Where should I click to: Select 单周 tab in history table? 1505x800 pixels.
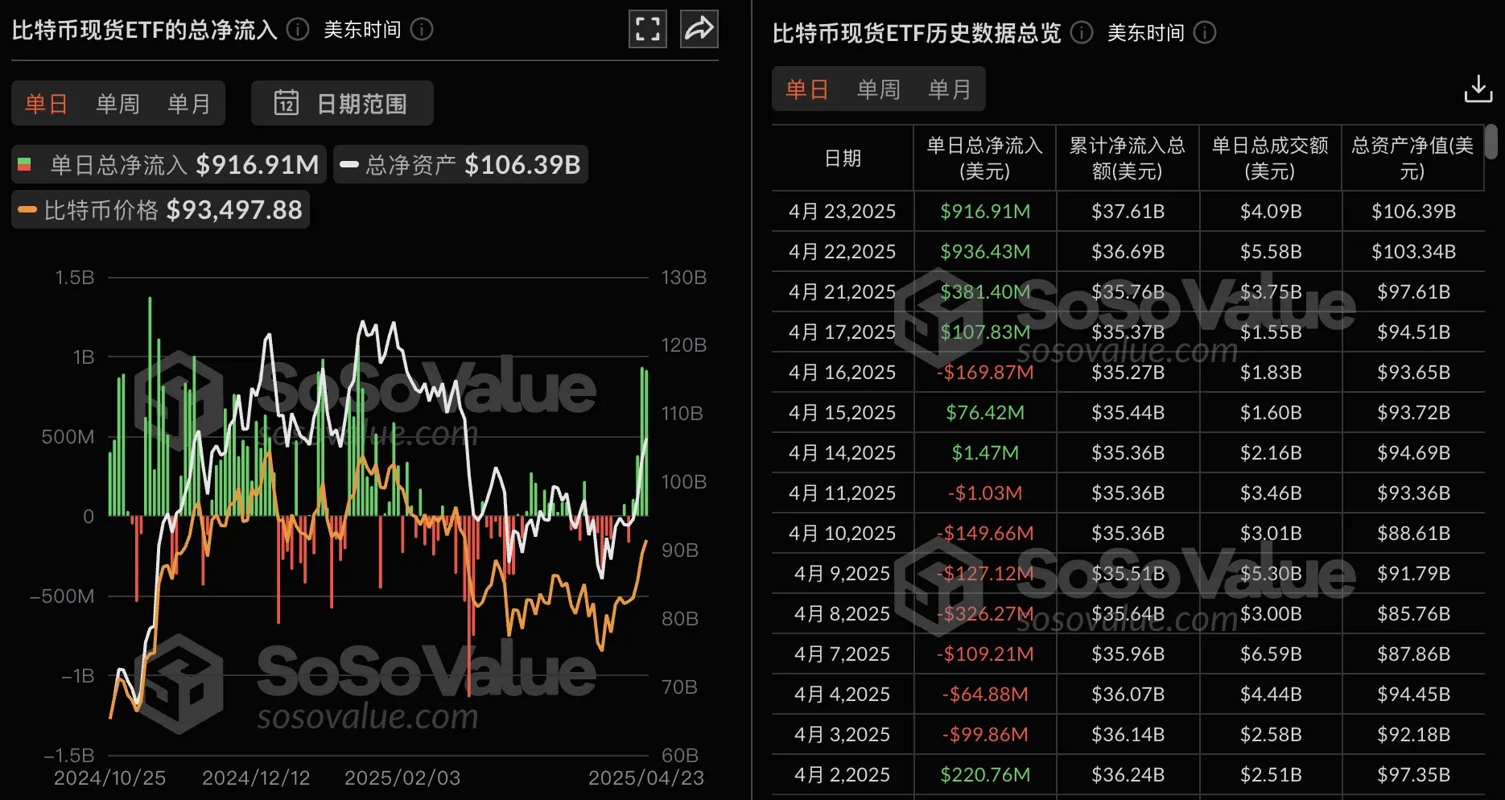tap(878, 89)
